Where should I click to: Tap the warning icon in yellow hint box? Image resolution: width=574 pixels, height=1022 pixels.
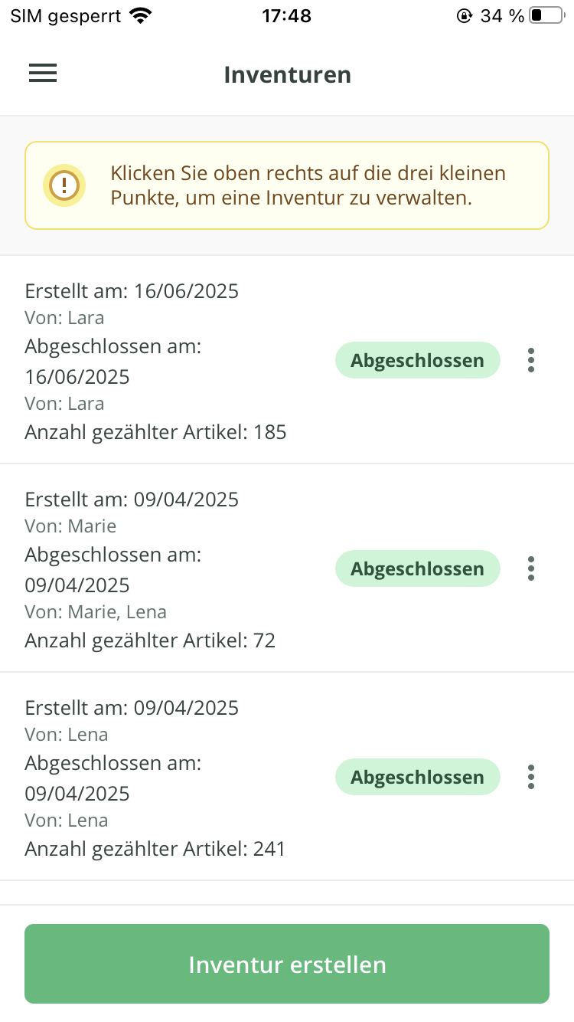64,185
